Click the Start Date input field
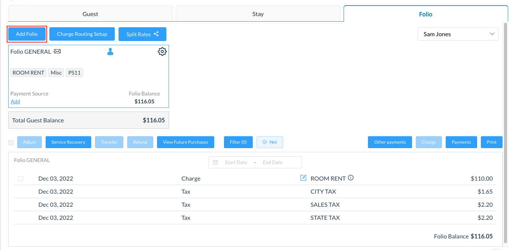Screen dimensions: 510x250 coord(236,162)
